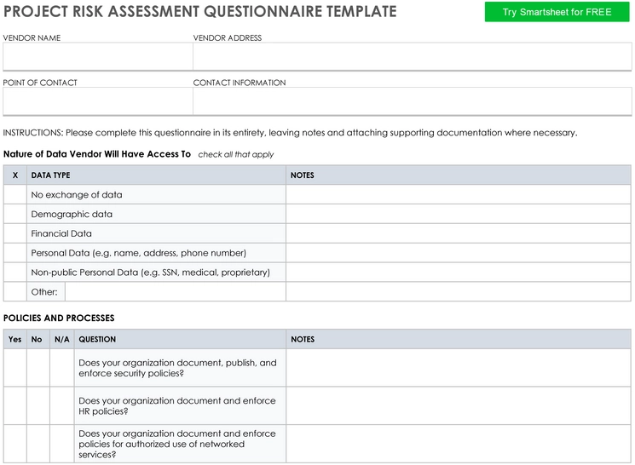Mark No for HR policies question
The height and width of the screenshot is (465, 635).
(38, 406)
